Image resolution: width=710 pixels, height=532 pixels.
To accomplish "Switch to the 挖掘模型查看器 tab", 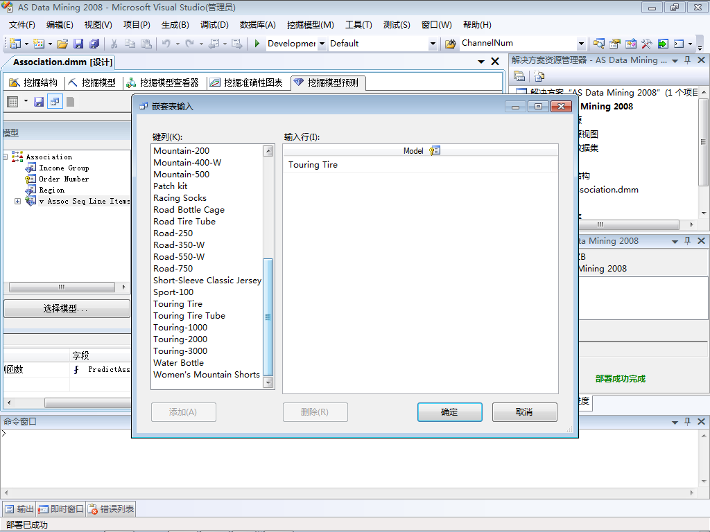I will pyautogui.click(x=162, y=82).
